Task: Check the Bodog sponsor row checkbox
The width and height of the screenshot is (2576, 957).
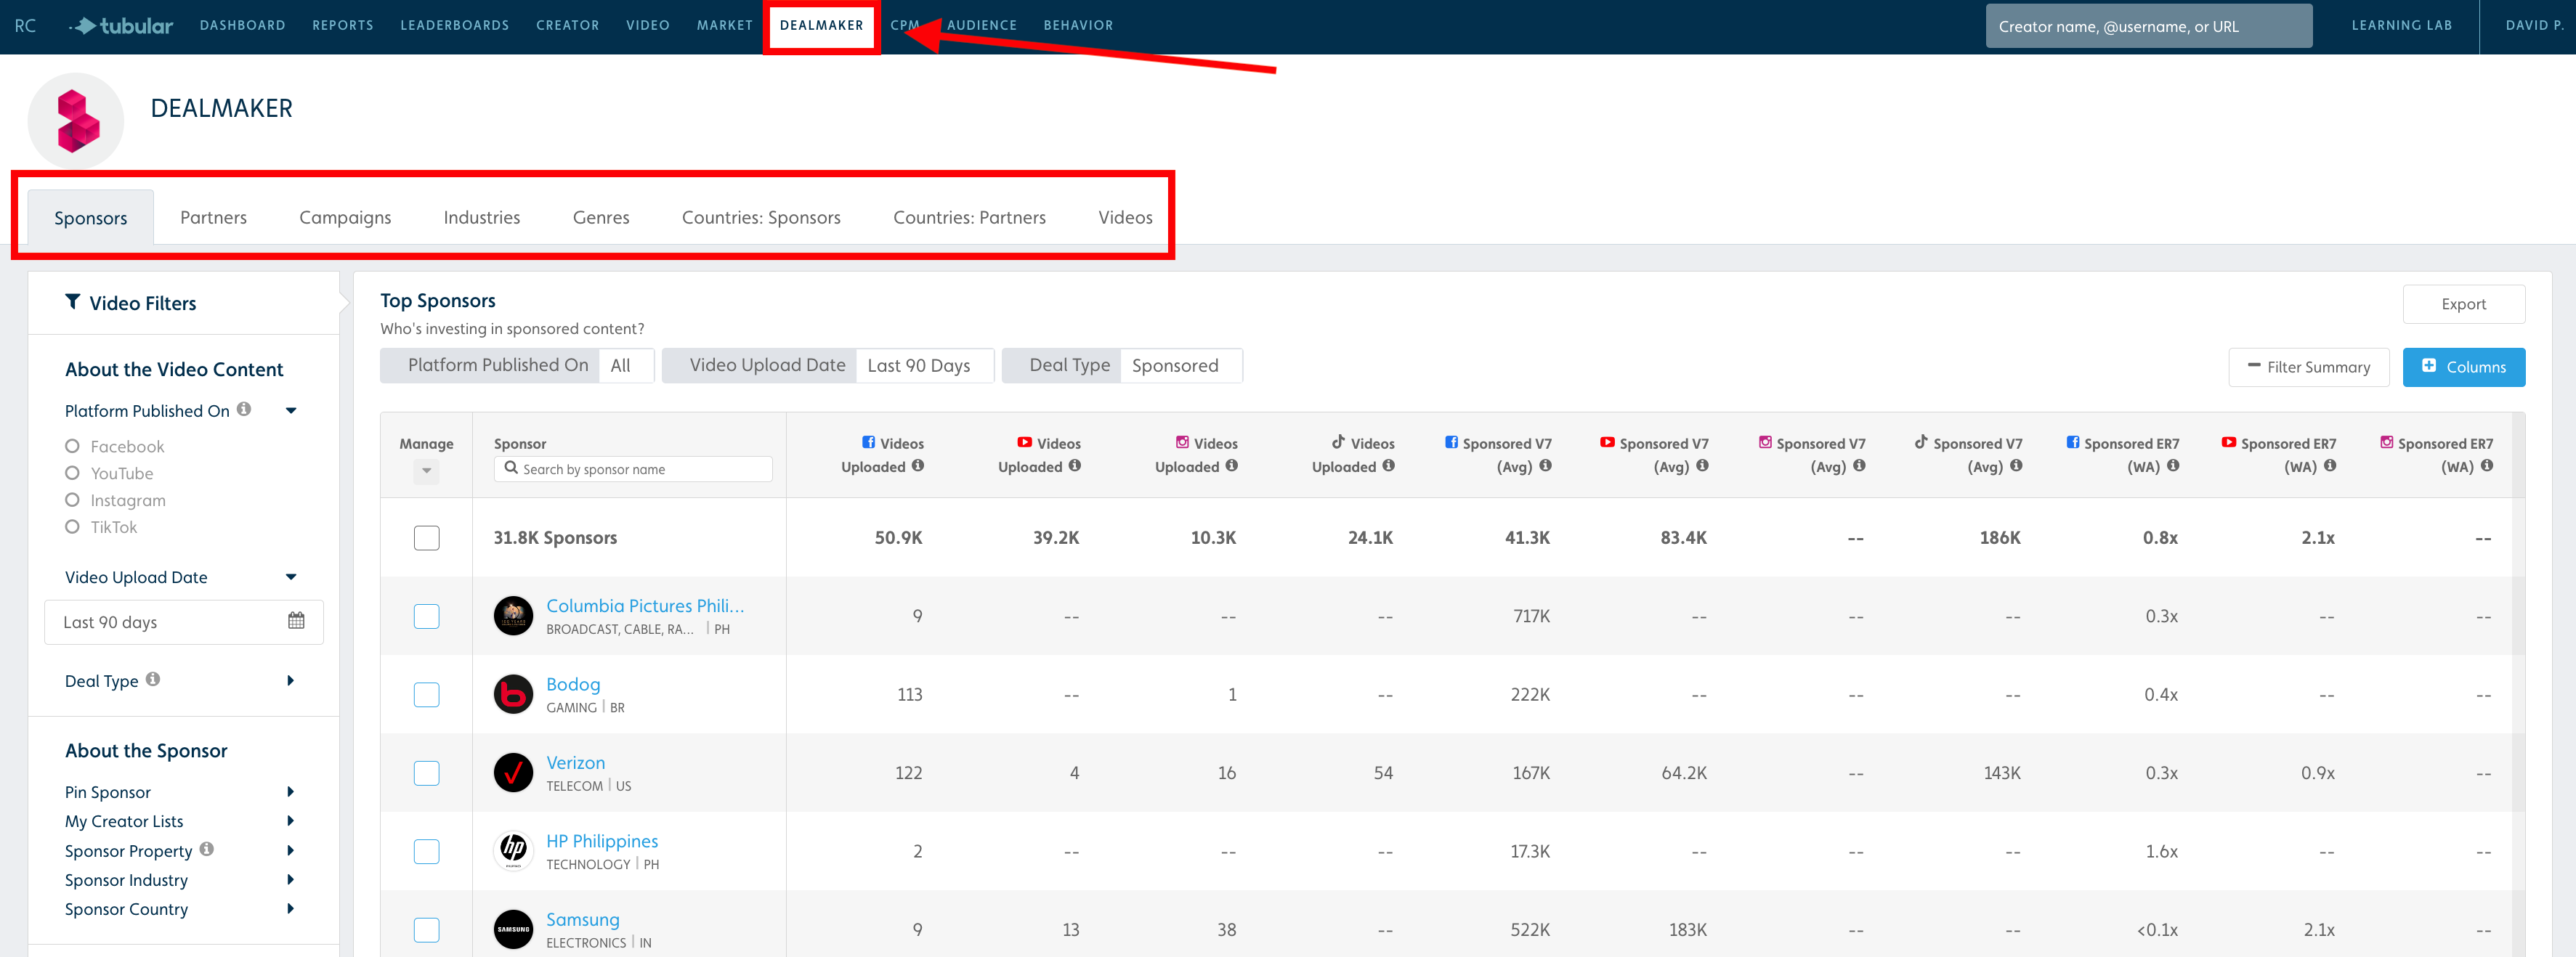Action: pyautogui.click(x=426, y=695)
